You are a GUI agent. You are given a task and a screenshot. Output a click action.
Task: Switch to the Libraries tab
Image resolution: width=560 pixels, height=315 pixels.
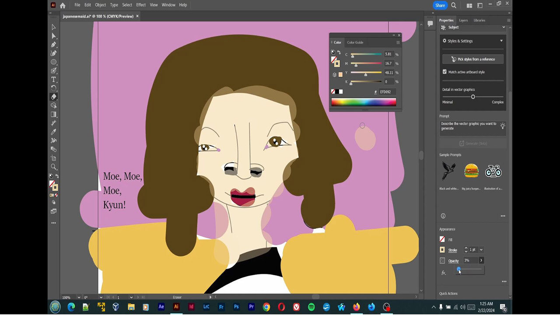[x=479, y=20]
